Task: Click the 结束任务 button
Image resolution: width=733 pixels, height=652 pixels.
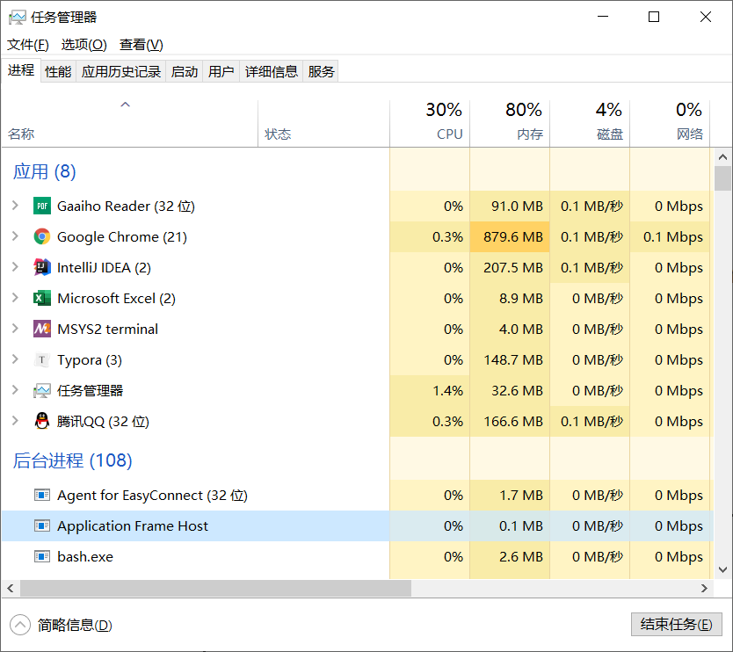Action: 676,625
